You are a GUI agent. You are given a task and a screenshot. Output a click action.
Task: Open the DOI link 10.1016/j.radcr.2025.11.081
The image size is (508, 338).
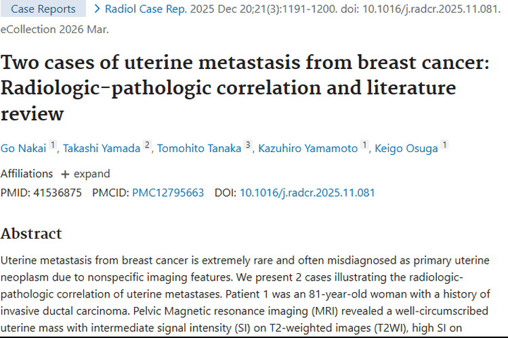(307, 193)
